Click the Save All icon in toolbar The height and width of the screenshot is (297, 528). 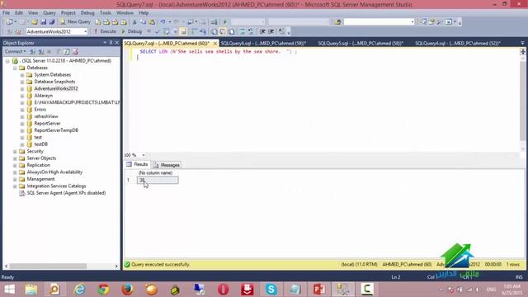point(51,22)
